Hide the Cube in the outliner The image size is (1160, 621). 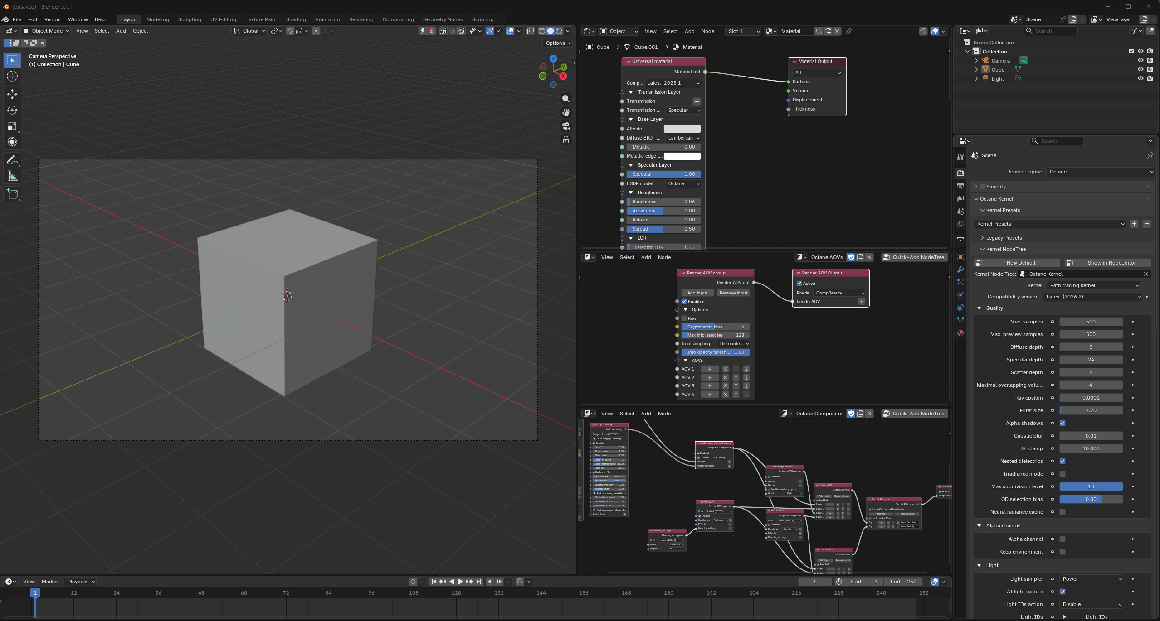click(1140, 69)
